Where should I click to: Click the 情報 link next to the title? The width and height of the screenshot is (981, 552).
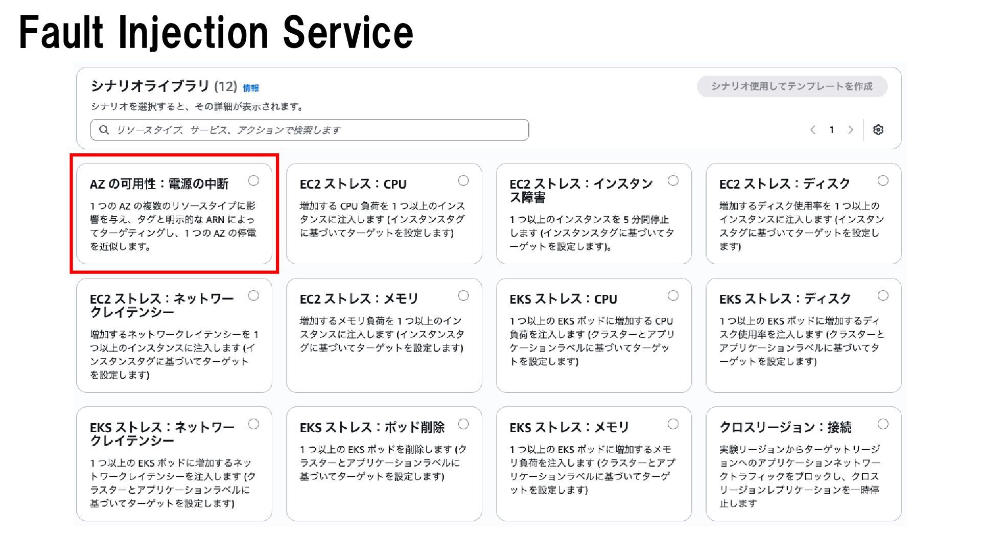pos(250,88)
